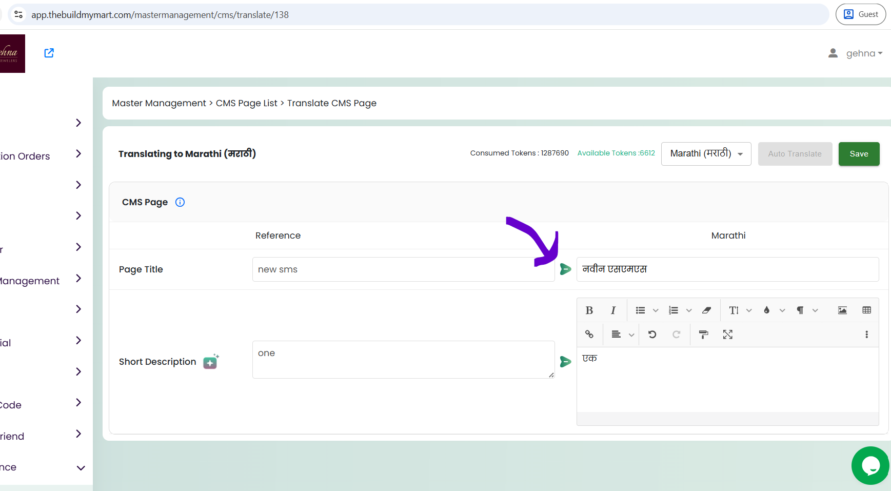The height and width of the screenshot is (491, 891).
Task: Click the AI sparkle icon beside Short Description
Action: (x=211, y=362)
